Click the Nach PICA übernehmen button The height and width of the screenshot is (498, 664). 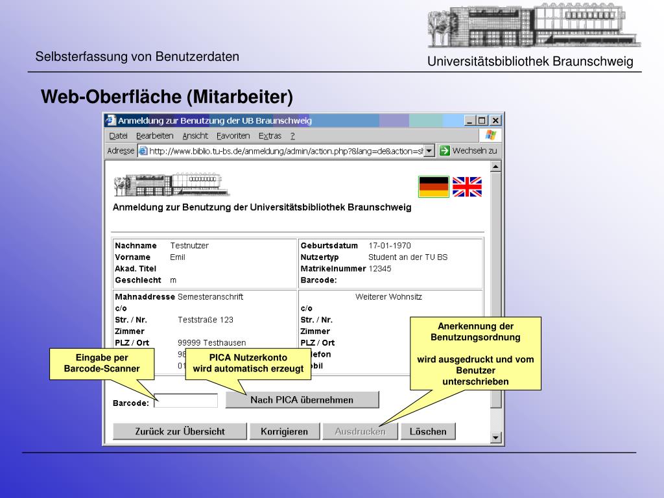(x=302, y=399)
